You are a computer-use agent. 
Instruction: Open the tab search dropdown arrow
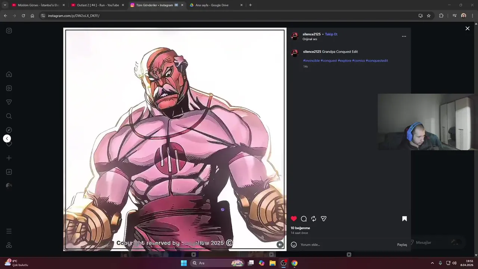(x=5, y=5)
